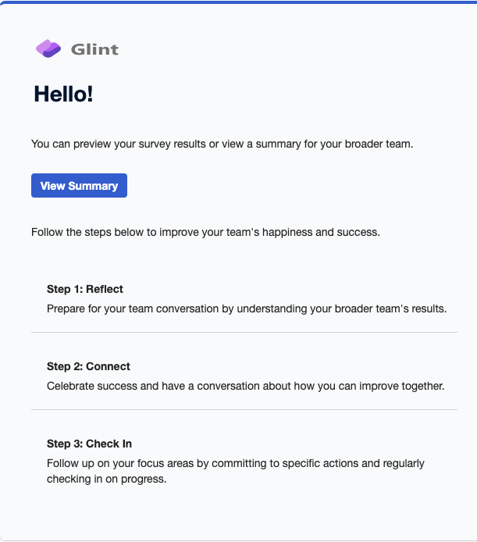The image size is (477, 542).
Task: Click the words 'happiness and success'
Action: coord(321,232)
